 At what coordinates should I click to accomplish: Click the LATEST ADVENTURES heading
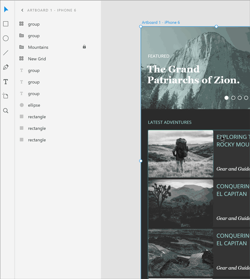170,123
